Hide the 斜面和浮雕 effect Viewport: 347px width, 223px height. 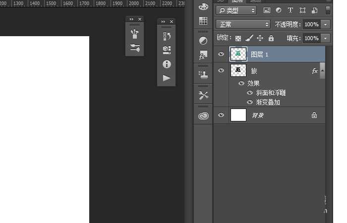250,93
